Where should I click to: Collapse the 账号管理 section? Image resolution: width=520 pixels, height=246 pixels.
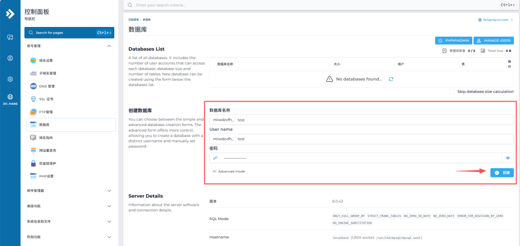click(109, 46)
